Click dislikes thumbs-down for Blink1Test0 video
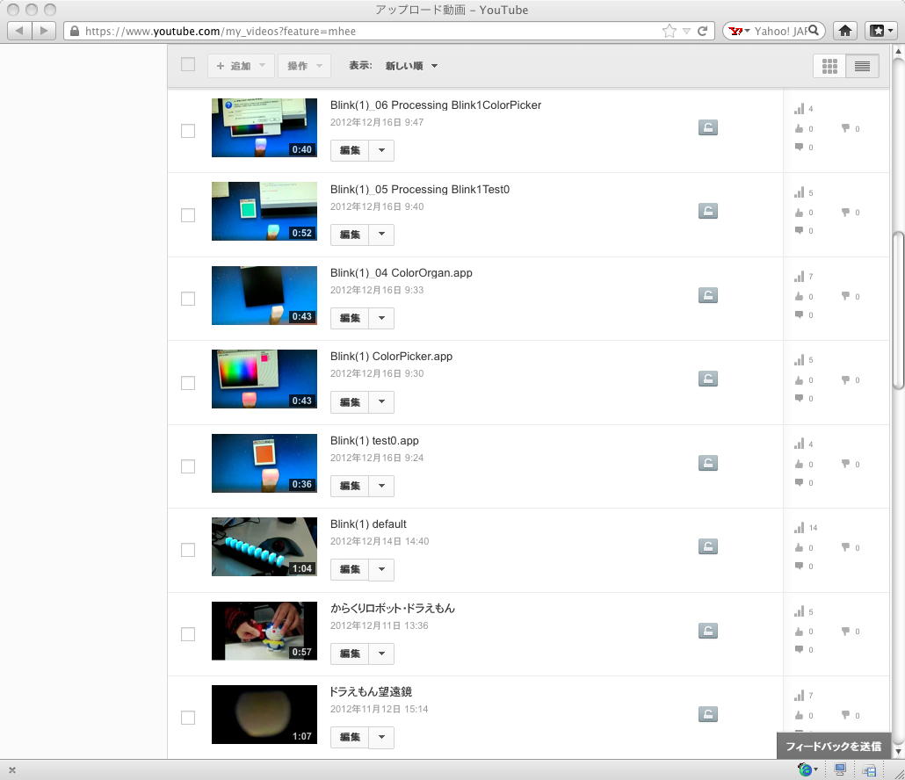This screenshot has height=780, width=905. click(845, 213)
